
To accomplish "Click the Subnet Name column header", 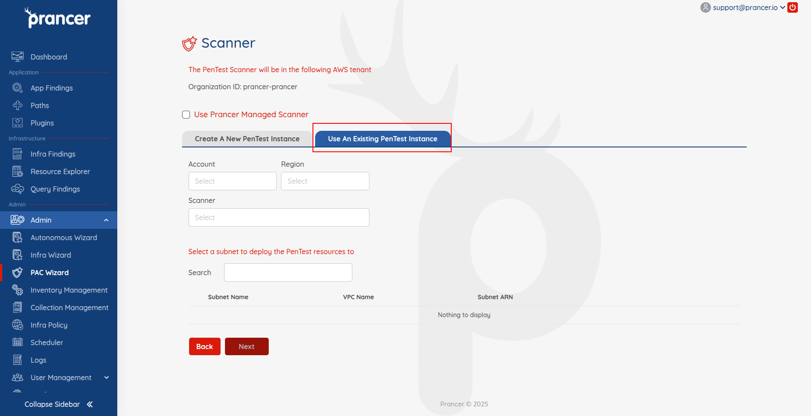I will click(x=228, y=297).
